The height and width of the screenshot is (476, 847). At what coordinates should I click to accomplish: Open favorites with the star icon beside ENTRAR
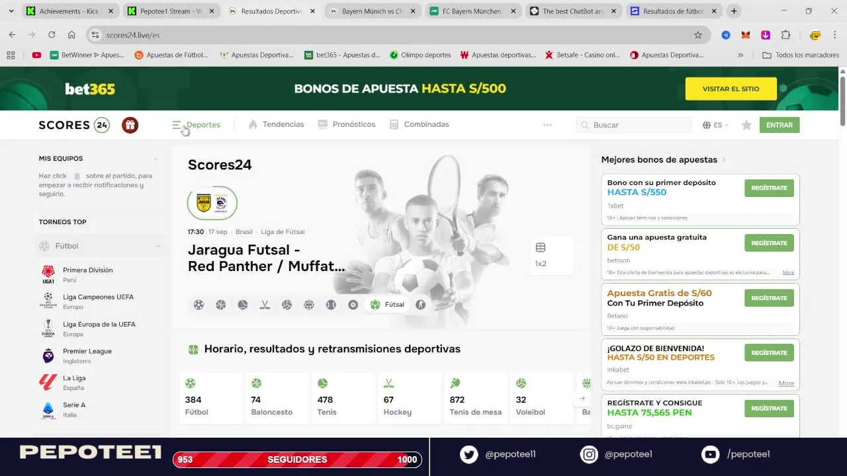[x=746, y=125]
